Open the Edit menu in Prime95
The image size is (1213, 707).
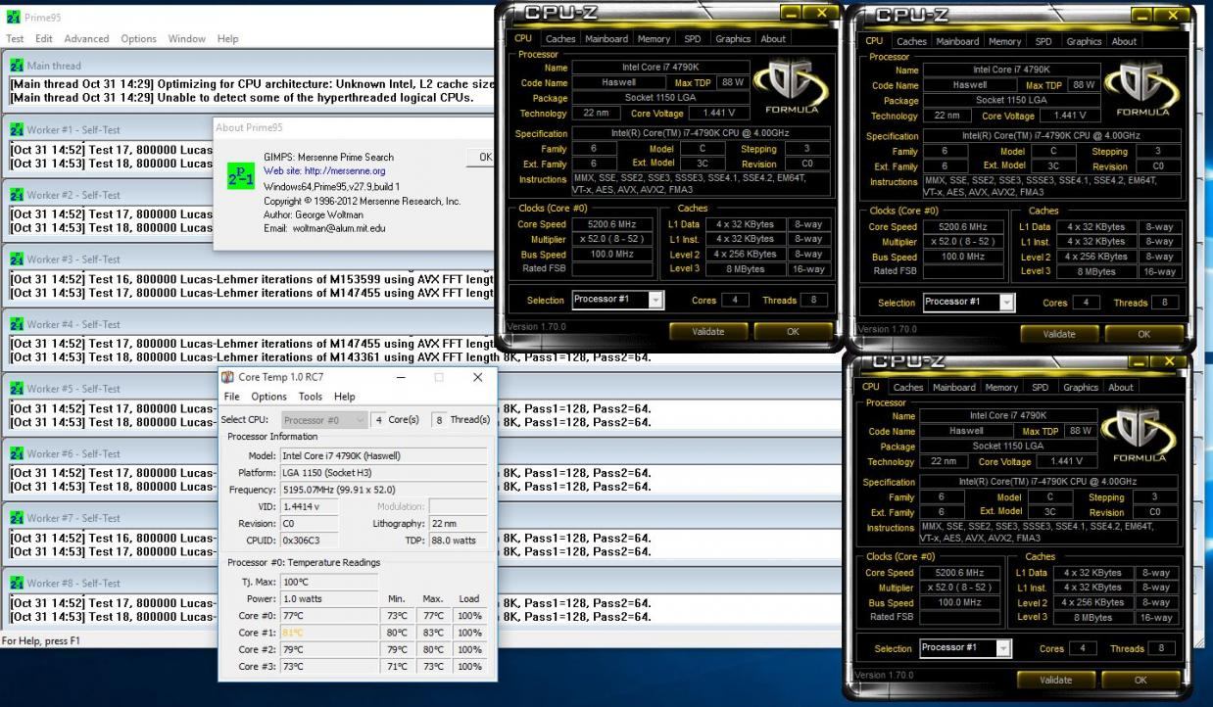point(44,39)
